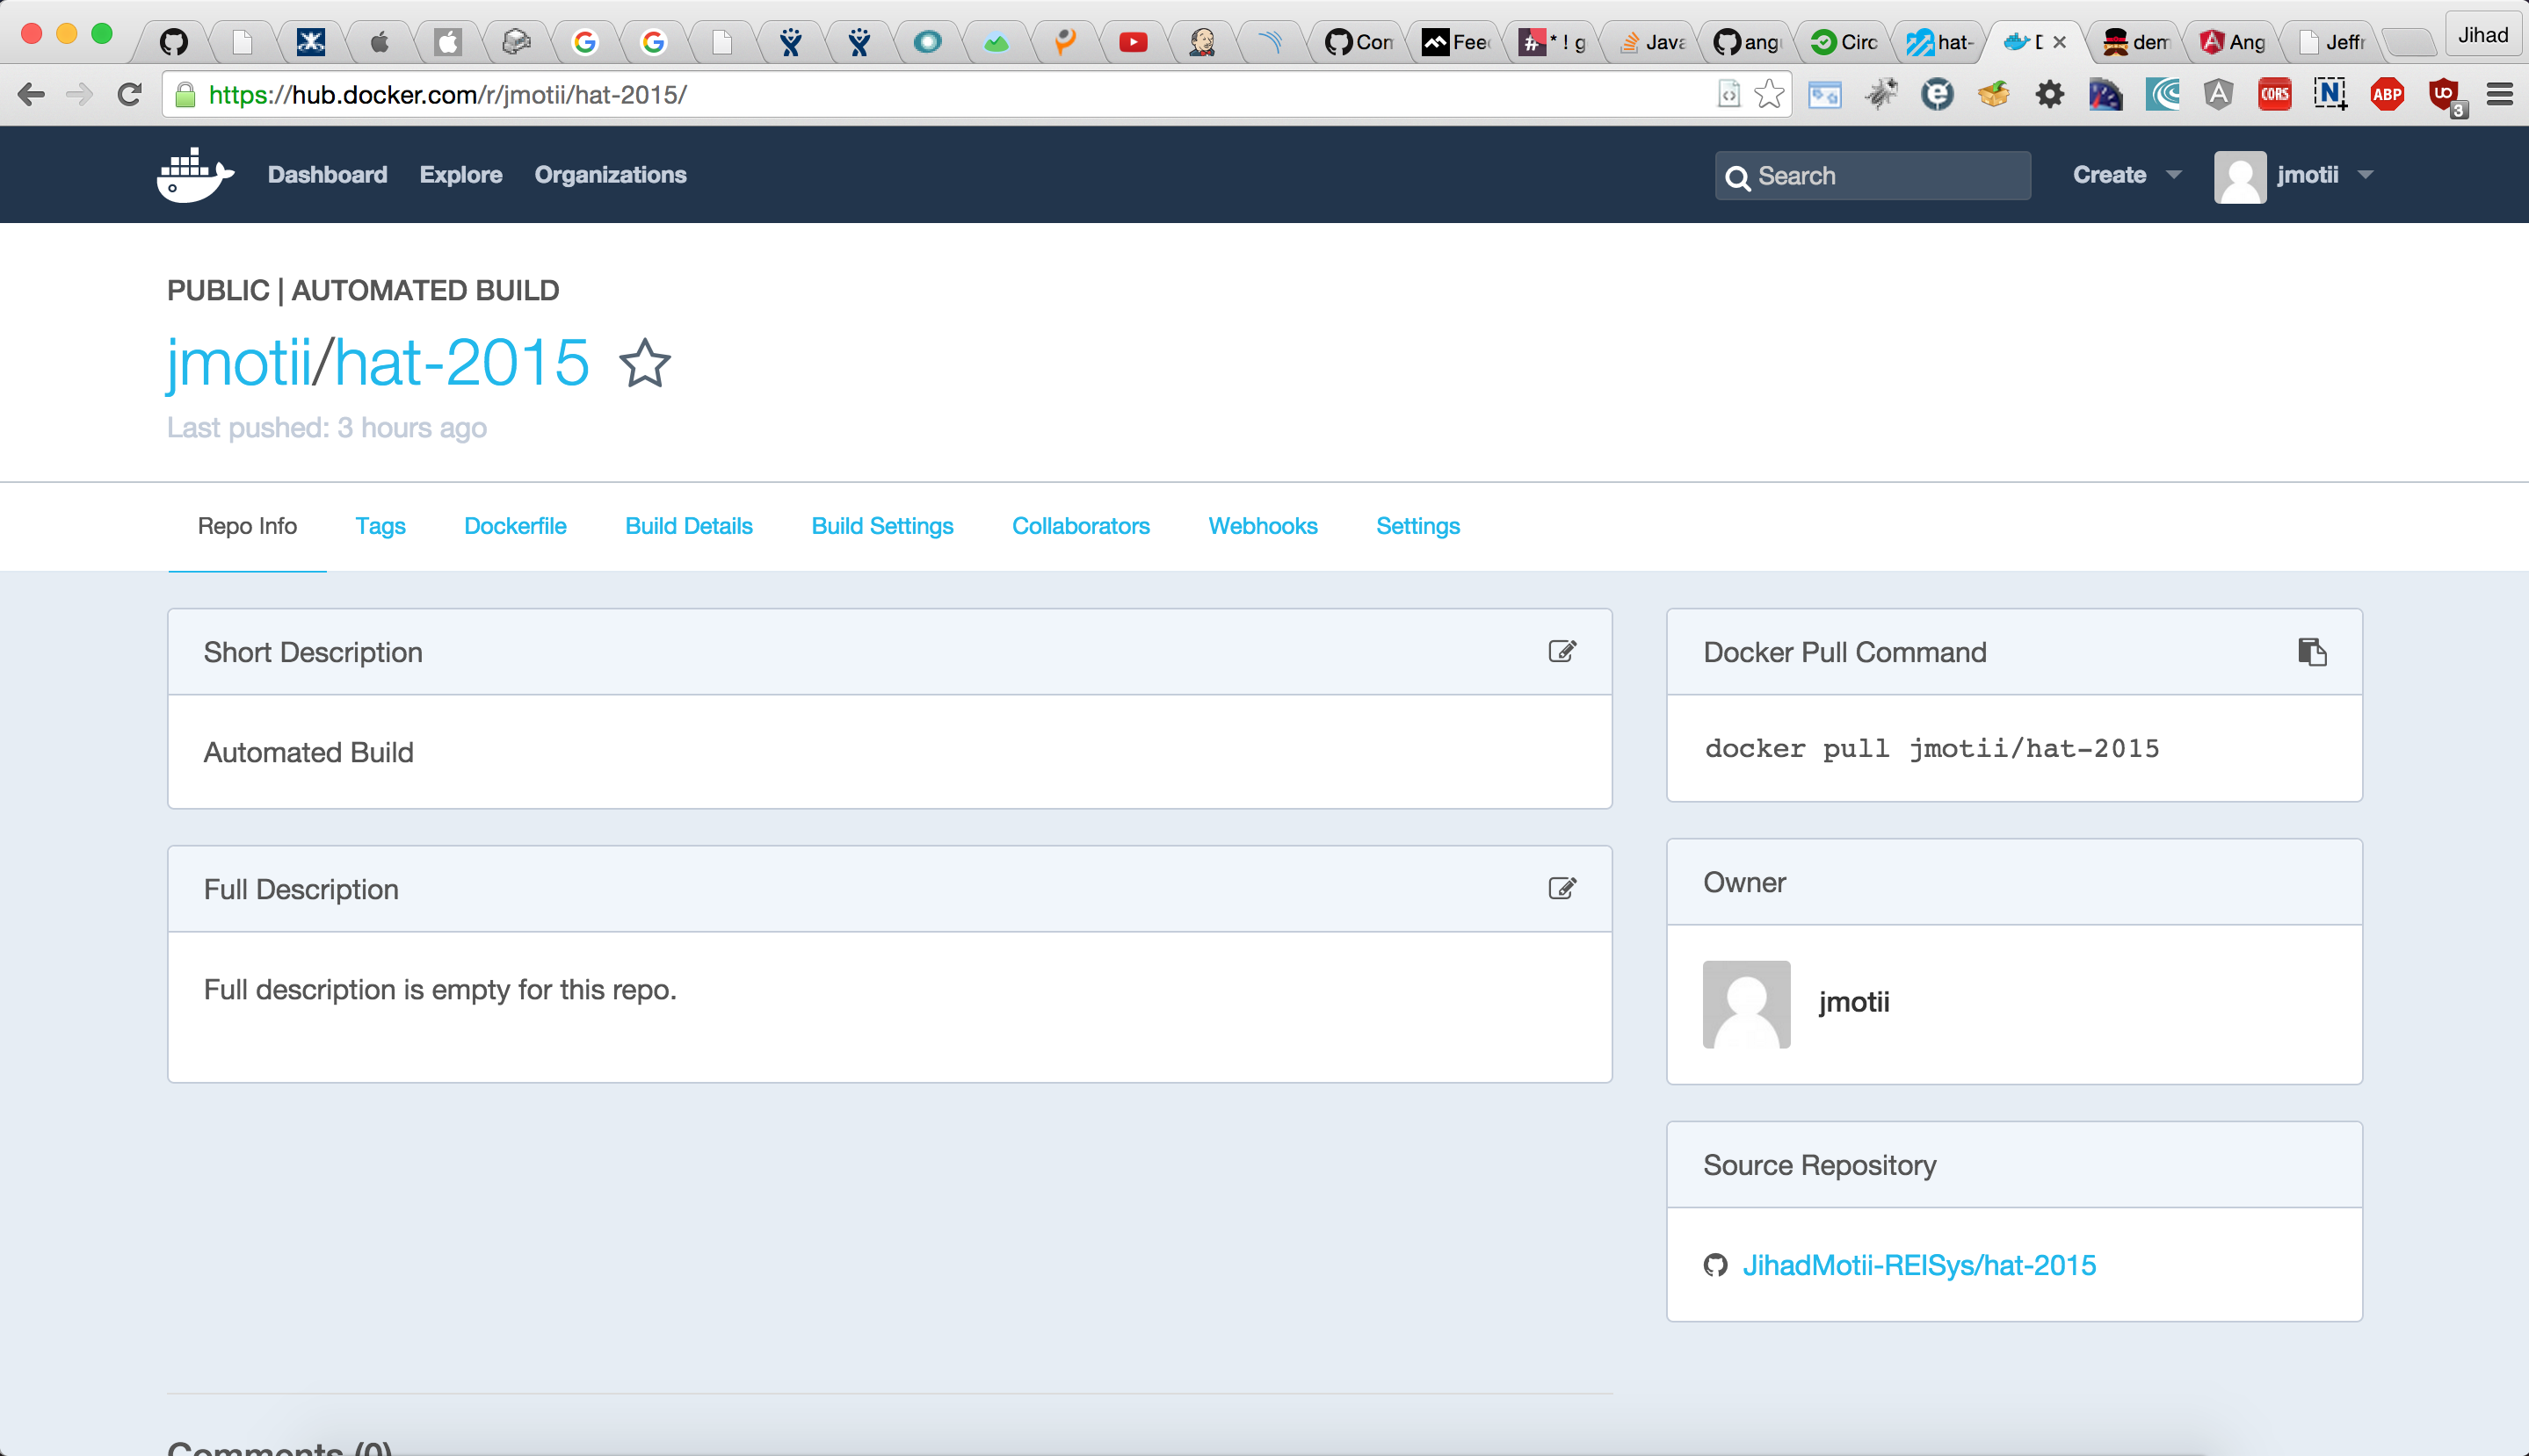Click the jmotii namespace link in title

point(238,362)
